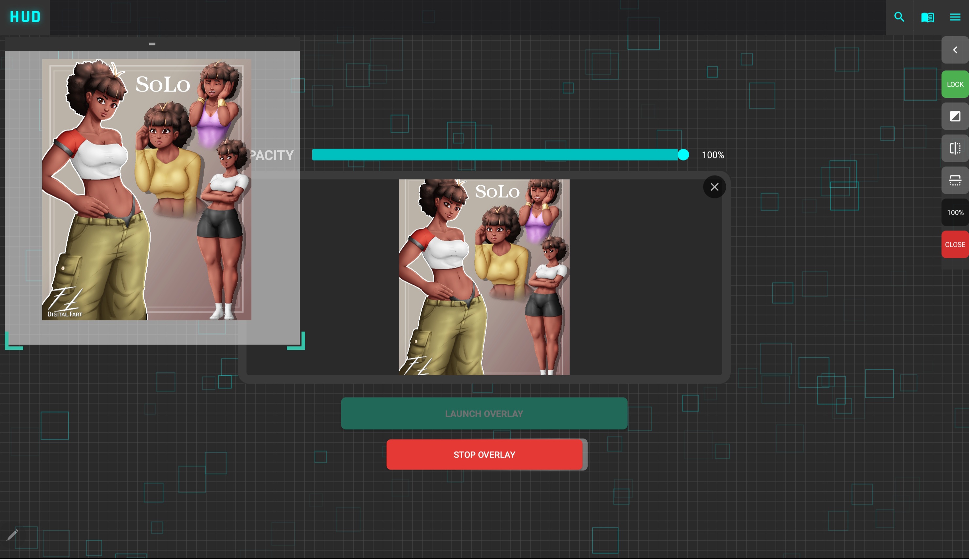
Task: Click the 100% opacity indicator
Action: [x=955, y=212]
